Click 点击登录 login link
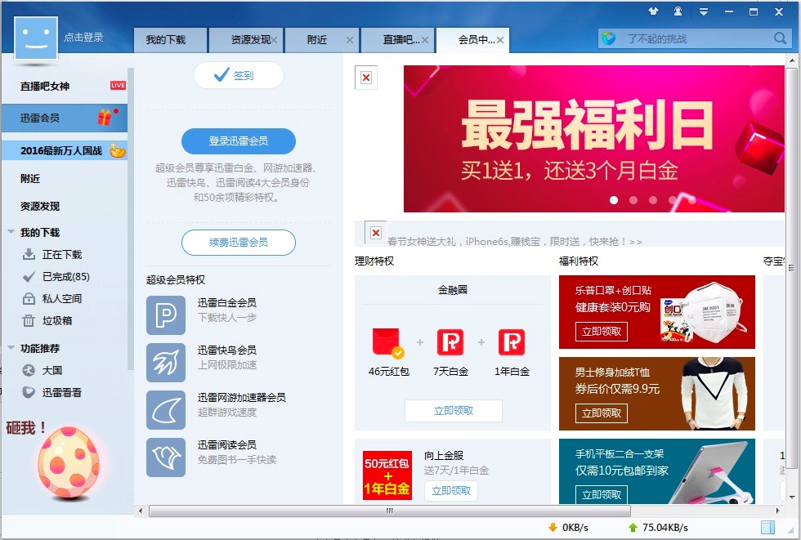This screenshot has width=801, height=540. pos(83,38)
